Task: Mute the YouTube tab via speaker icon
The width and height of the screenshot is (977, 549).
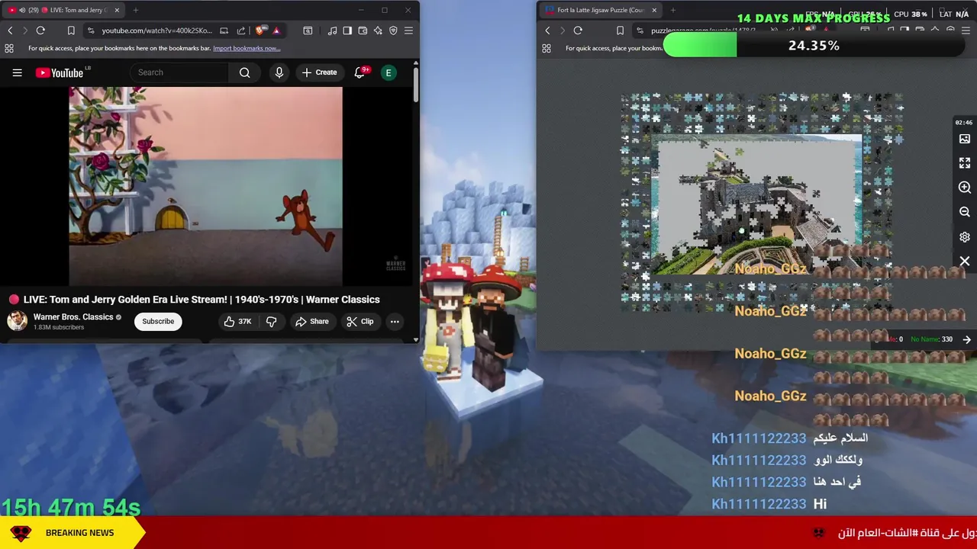Action: [x=21, y=10]
